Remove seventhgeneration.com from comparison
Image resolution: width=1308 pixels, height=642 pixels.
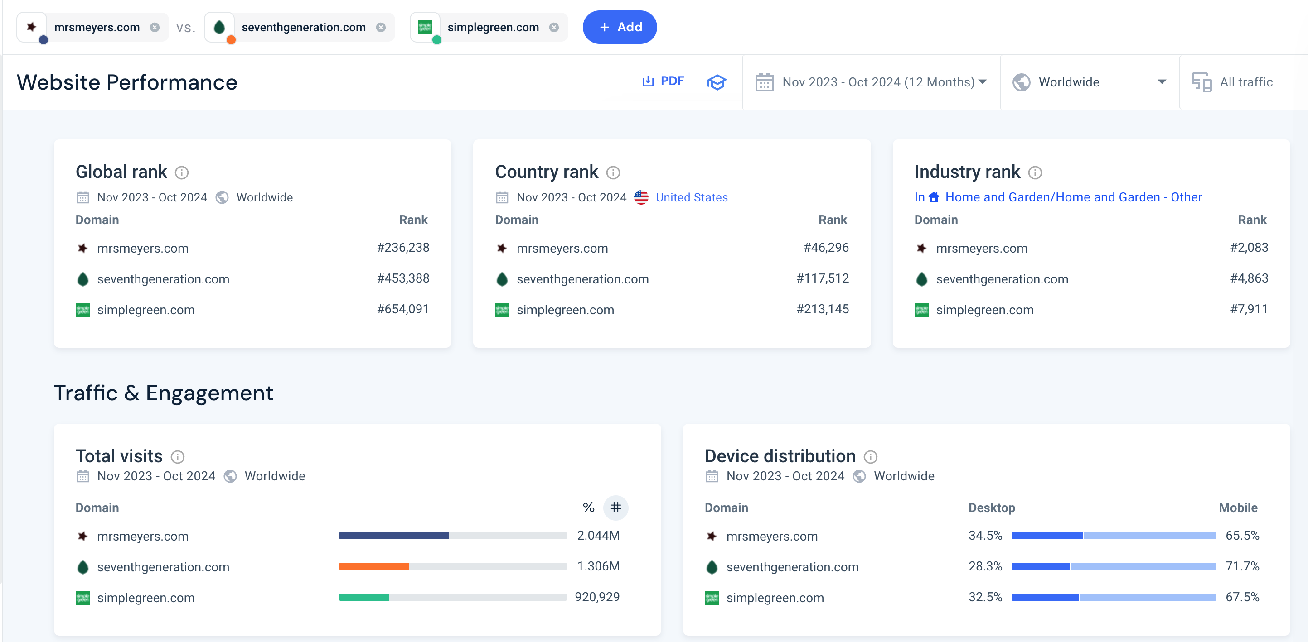tap(381, 27)
